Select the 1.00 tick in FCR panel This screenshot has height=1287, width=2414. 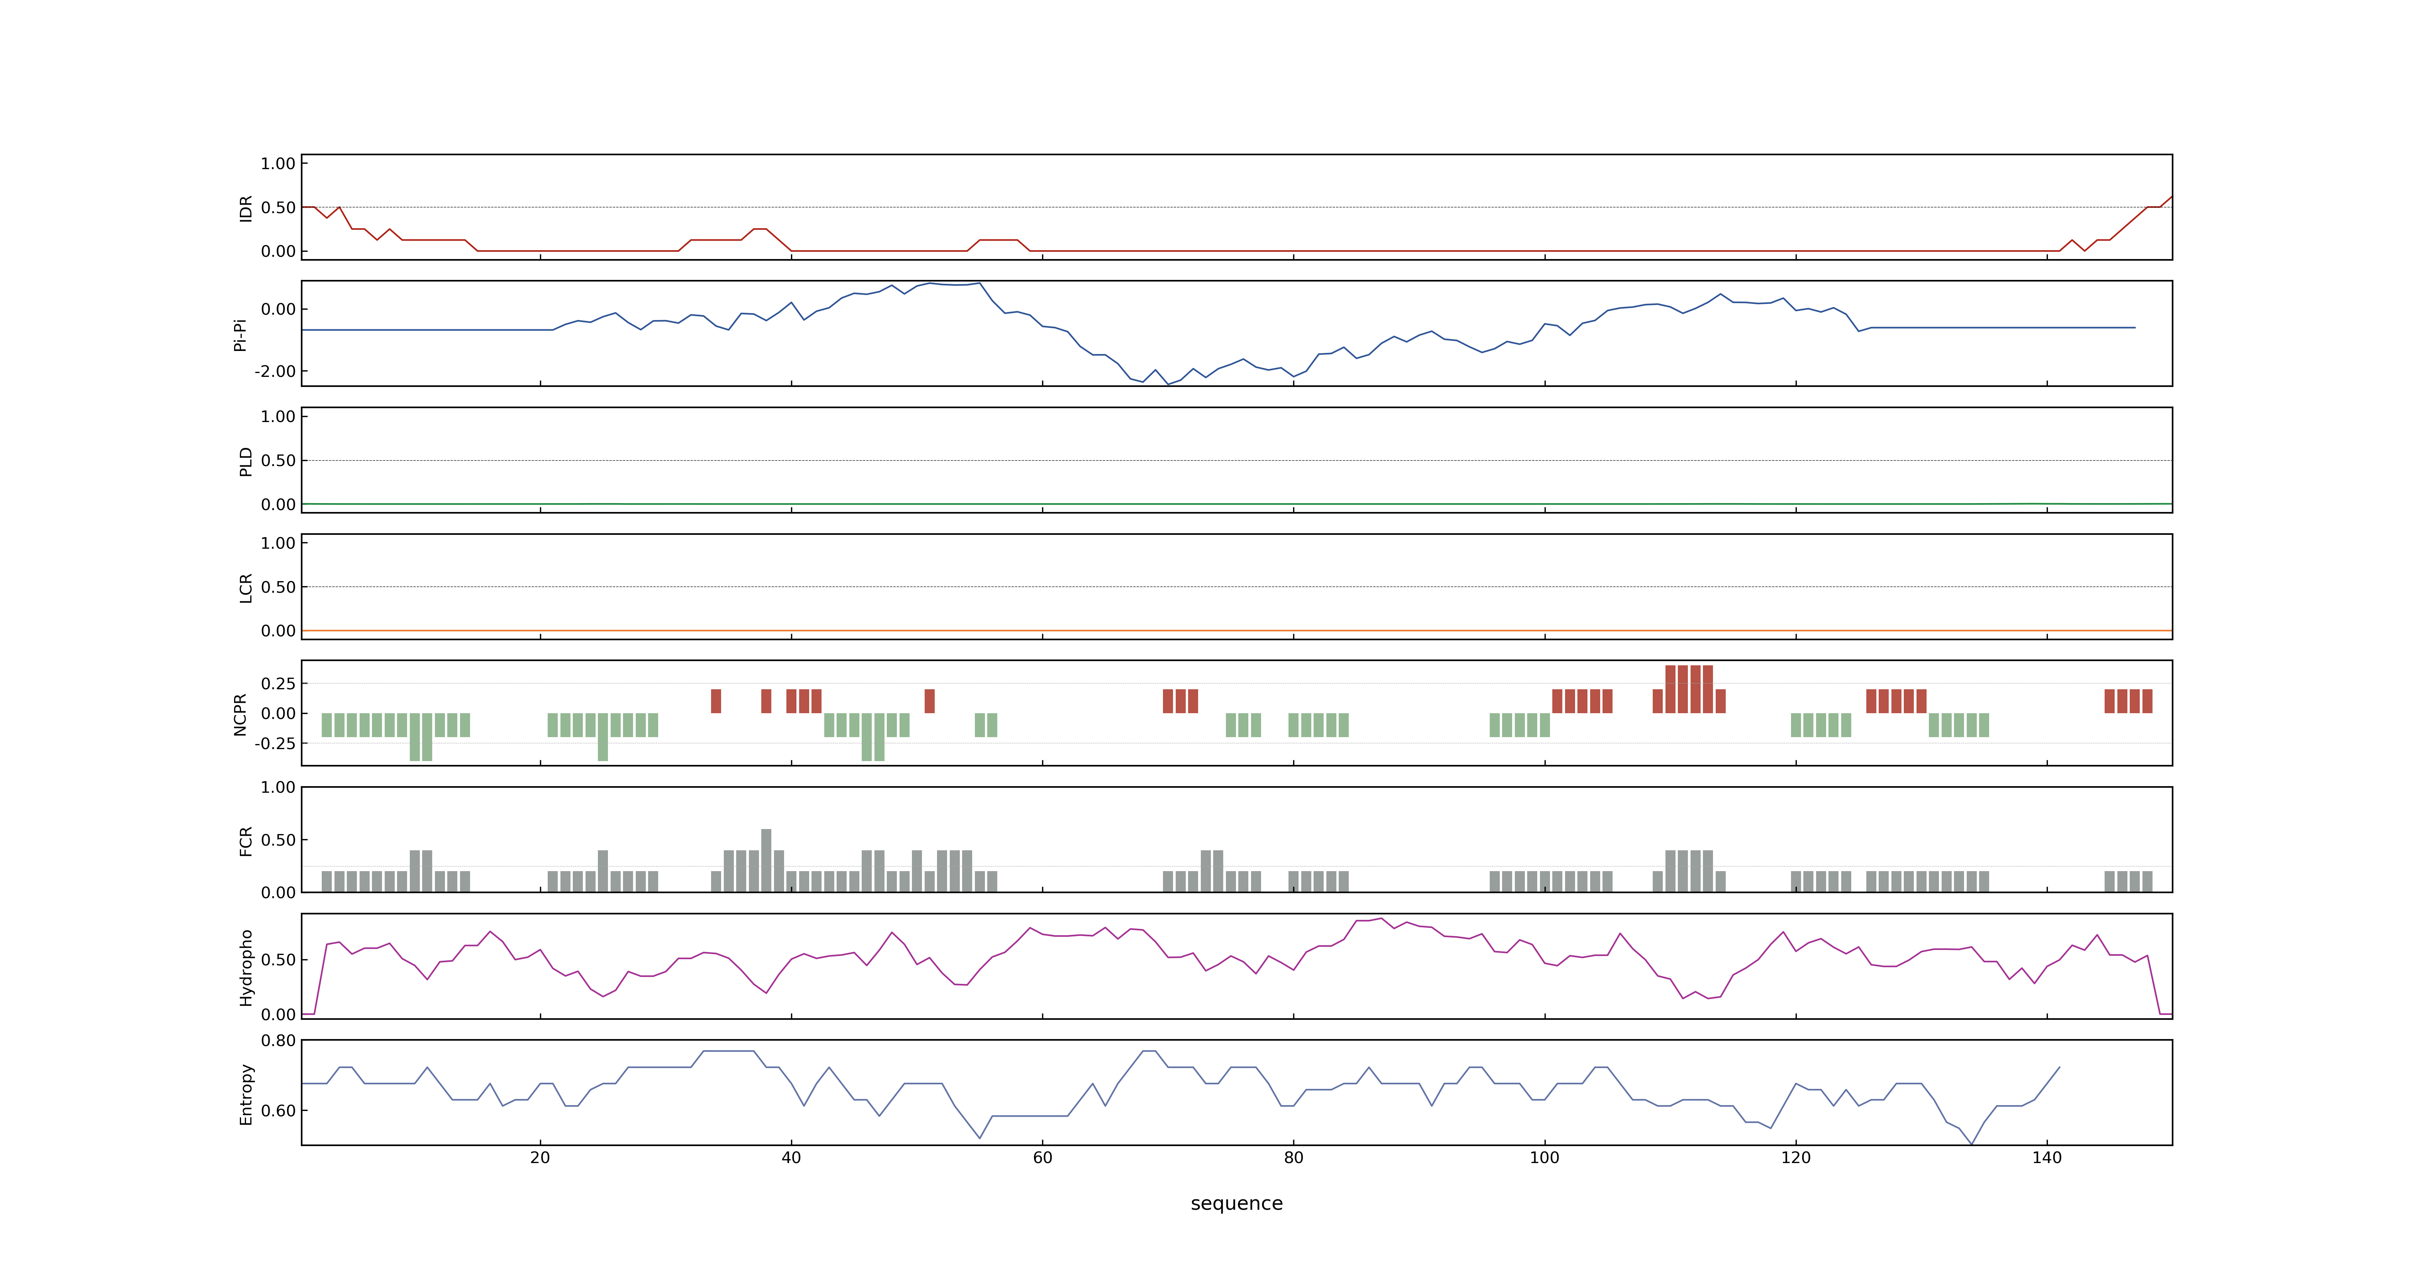pyautogui.click(x=278, y=788)
